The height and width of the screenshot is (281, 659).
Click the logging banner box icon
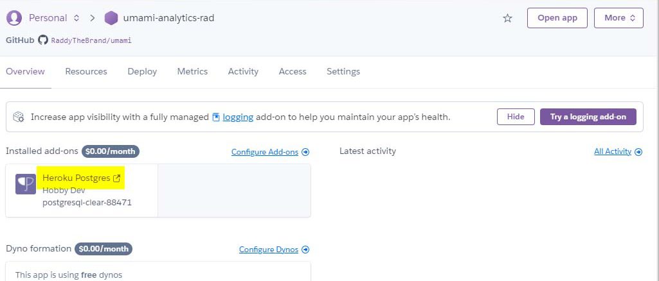click(x=19, y=117)
